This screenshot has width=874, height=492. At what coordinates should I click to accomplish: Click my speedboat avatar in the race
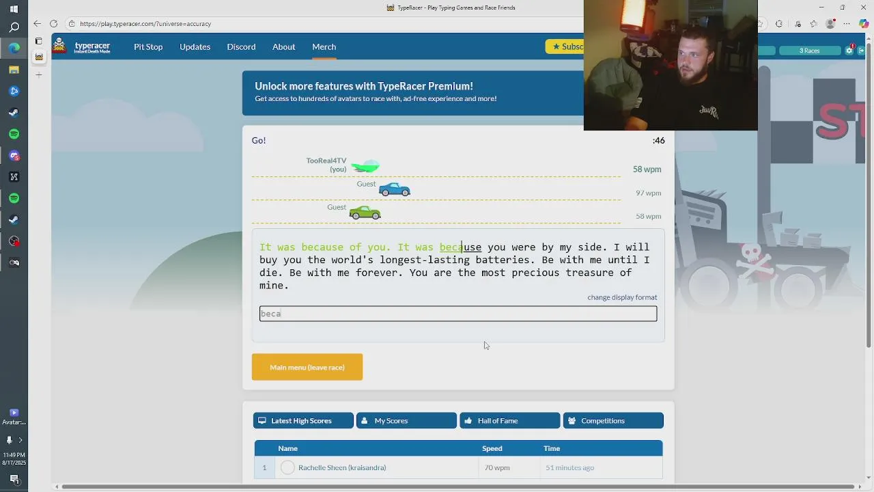pos(365,166)
